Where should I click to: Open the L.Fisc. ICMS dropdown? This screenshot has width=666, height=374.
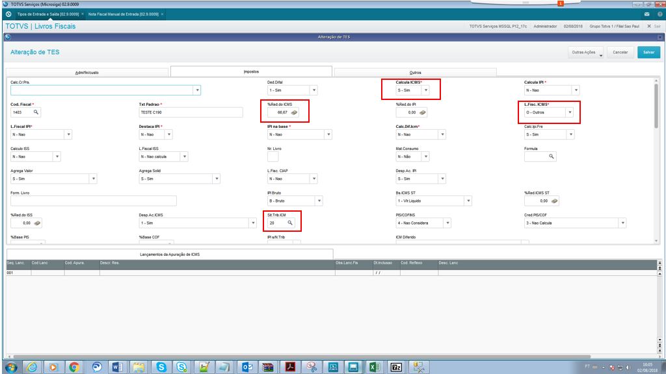[570, 112]
